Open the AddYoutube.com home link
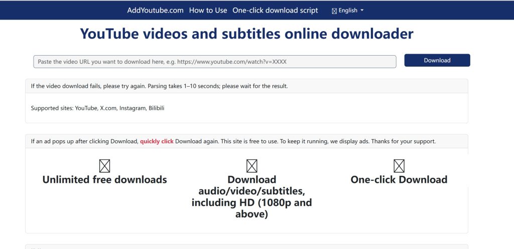Viewport: 514px width, 249px height. tap(156, 10)
